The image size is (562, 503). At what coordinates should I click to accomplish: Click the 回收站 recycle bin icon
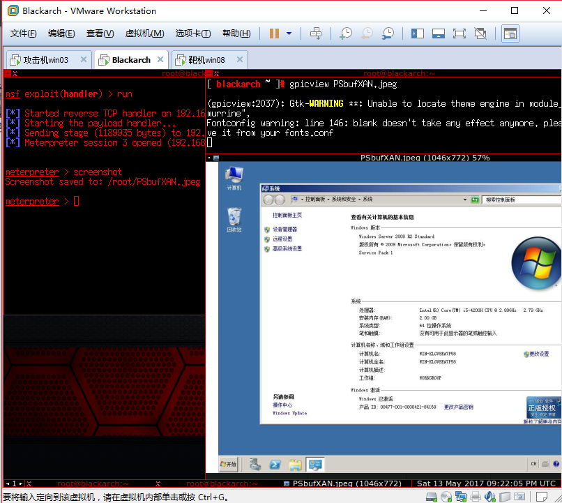[234, 220]
